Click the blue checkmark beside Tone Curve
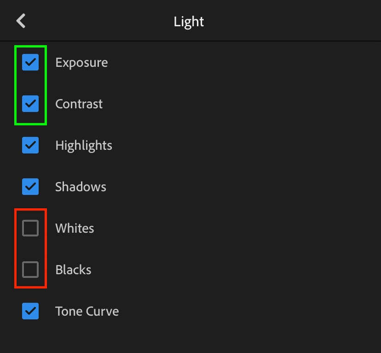The width and height of the screenshot is (381, 353). [x=30, y=311]
